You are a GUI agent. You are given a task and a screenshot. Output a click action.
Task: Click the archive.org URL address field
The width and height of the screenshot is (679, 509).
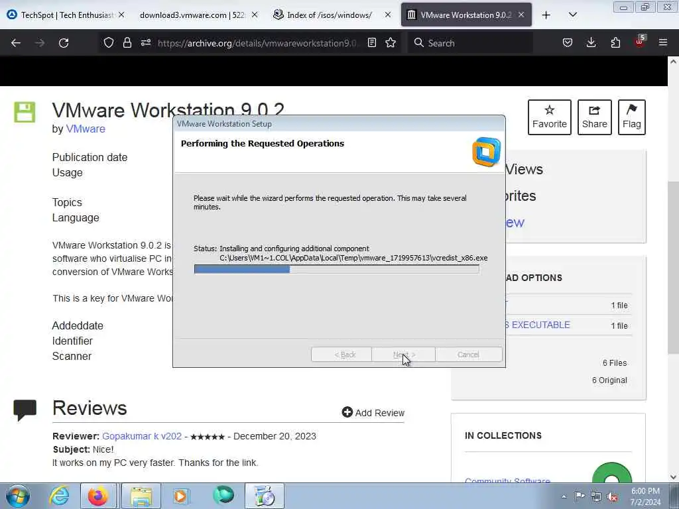pyautogui.click(x=258, y=43)
